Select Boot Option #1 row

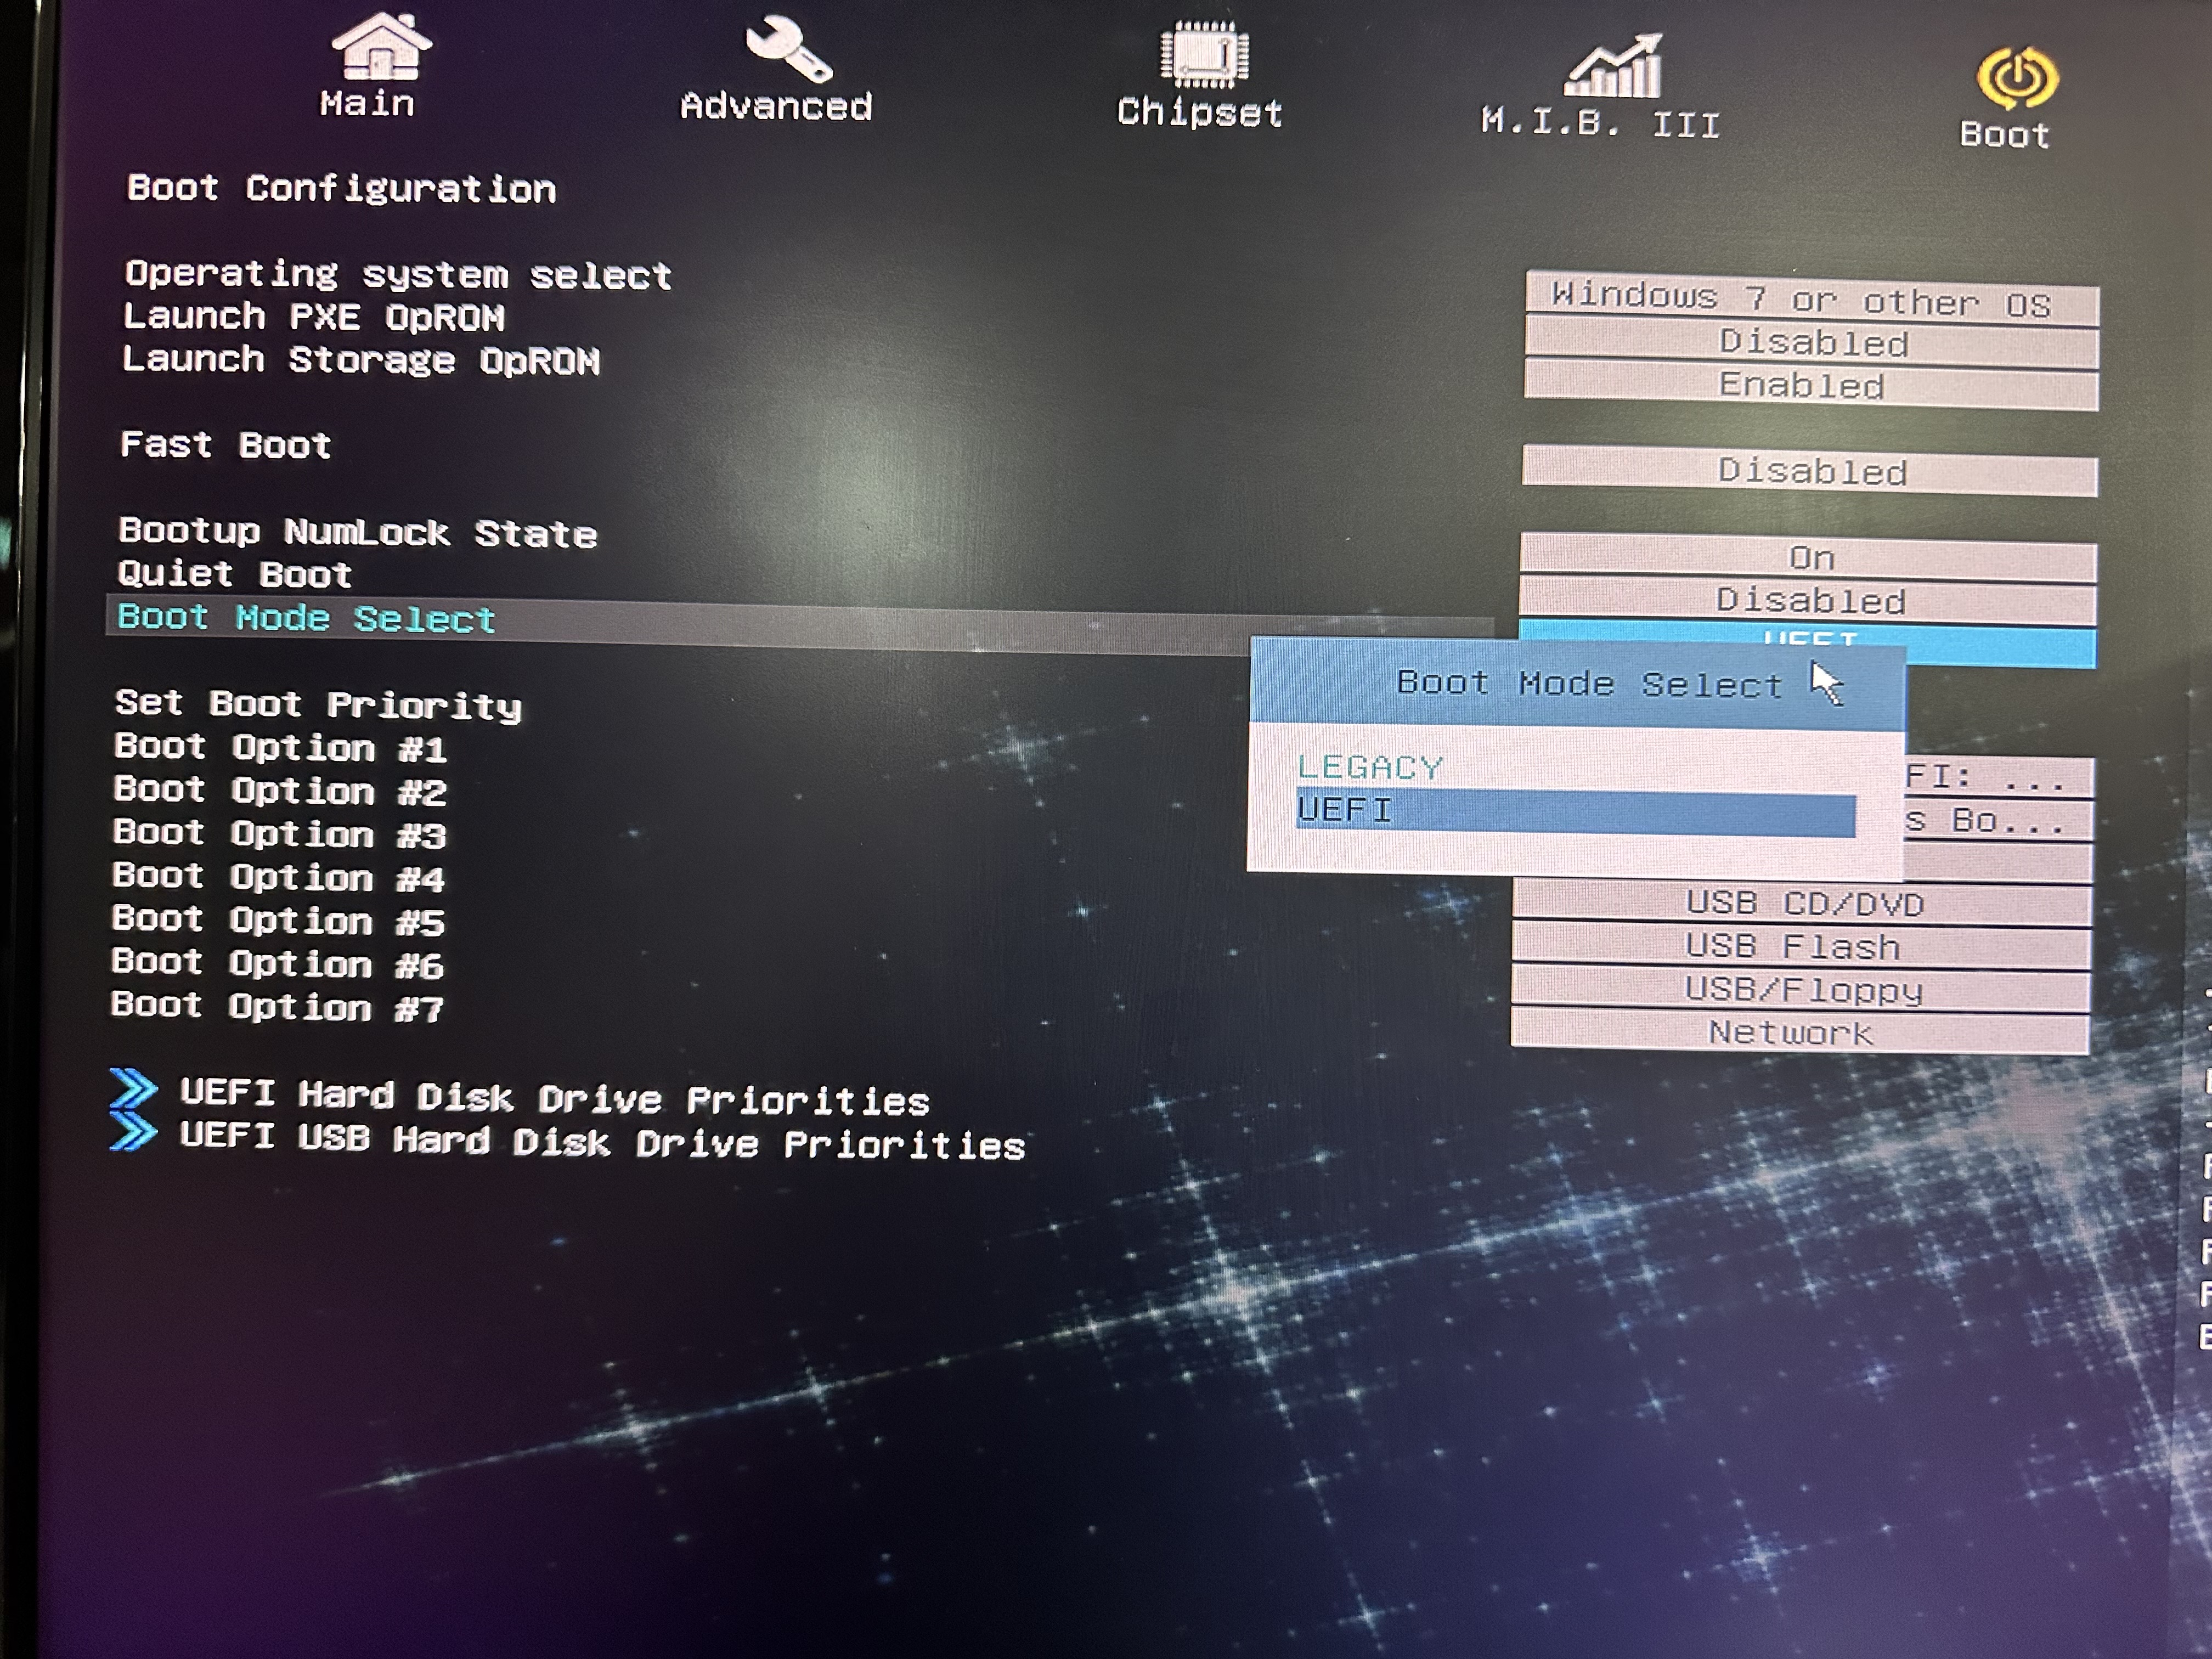pyautogui.click(x=280, y=748)
